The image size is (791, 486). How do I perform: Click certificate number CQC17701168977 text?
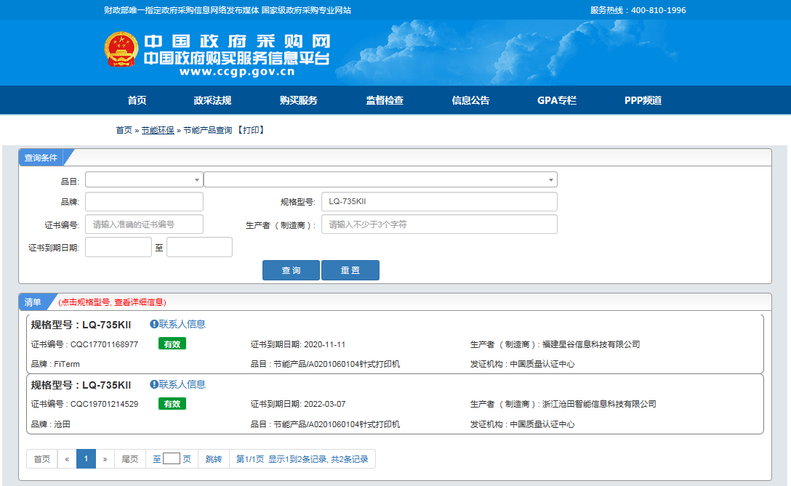pos(104,344)
